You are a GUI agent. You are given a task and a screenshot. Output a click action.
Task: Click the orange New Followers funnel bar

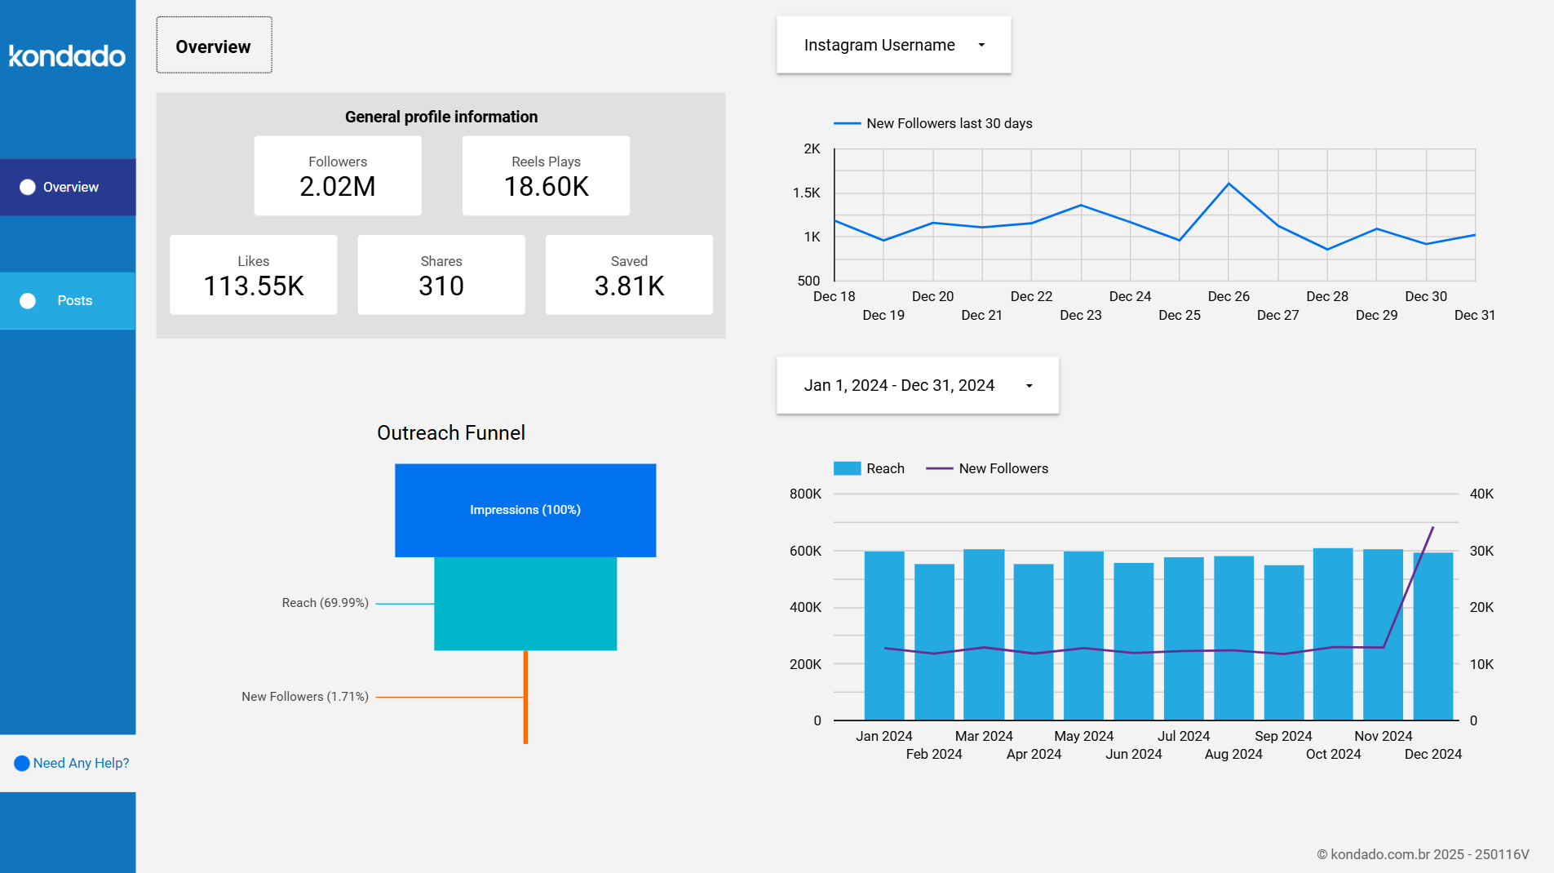tap(525, 698)
